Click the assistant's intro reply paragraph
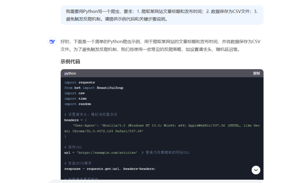Screen dimensions: 304x183 click(x=160, y=45)
